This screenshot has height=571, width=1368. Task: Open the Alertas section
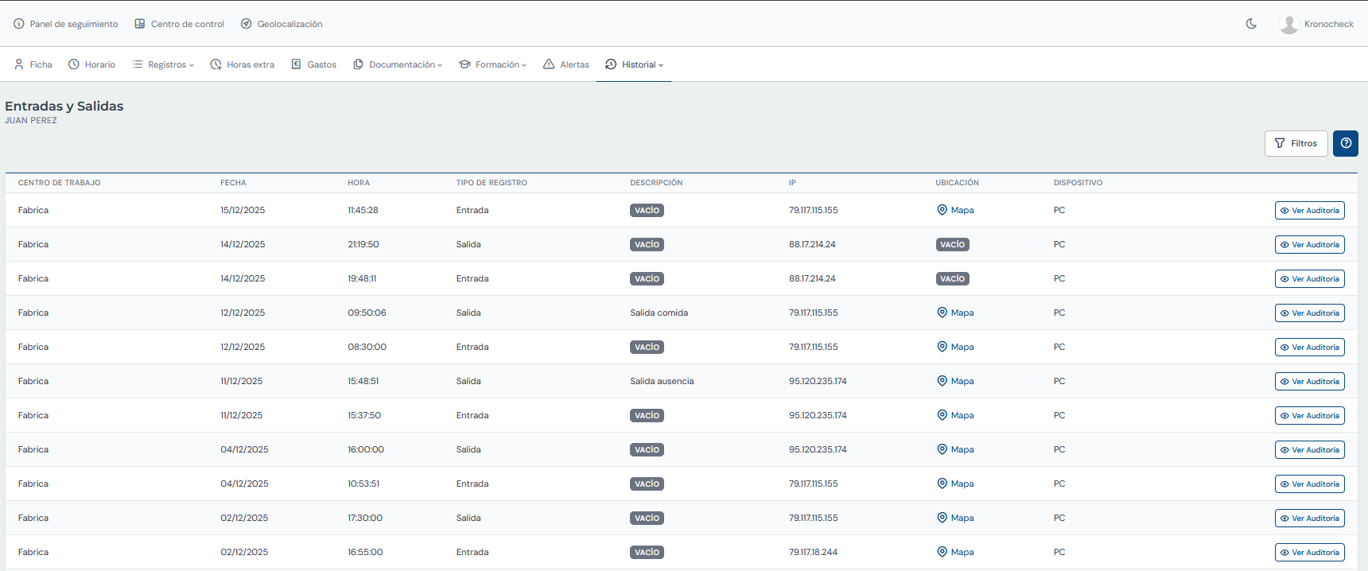point(566,64)
